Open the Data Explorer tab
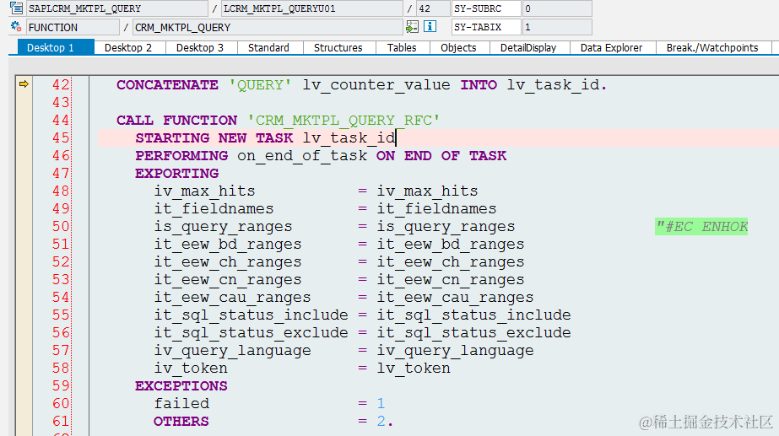Viewport: 779px width, 436px height. (x=612, y=48)
